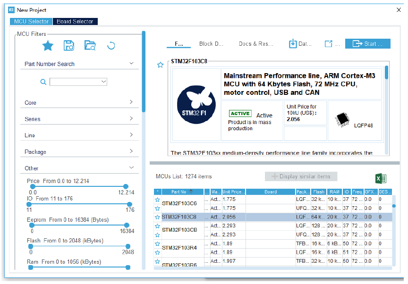Expand the Core filter

click(131, 102)
